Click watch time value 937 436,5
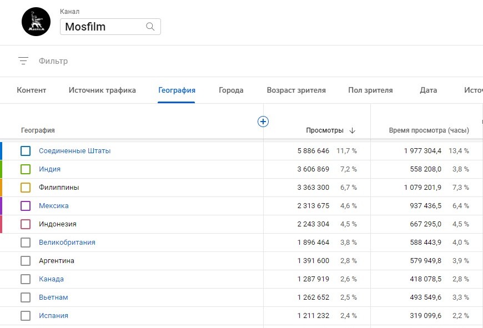This screenshot has width=483, height=328. tap(426, 206)
